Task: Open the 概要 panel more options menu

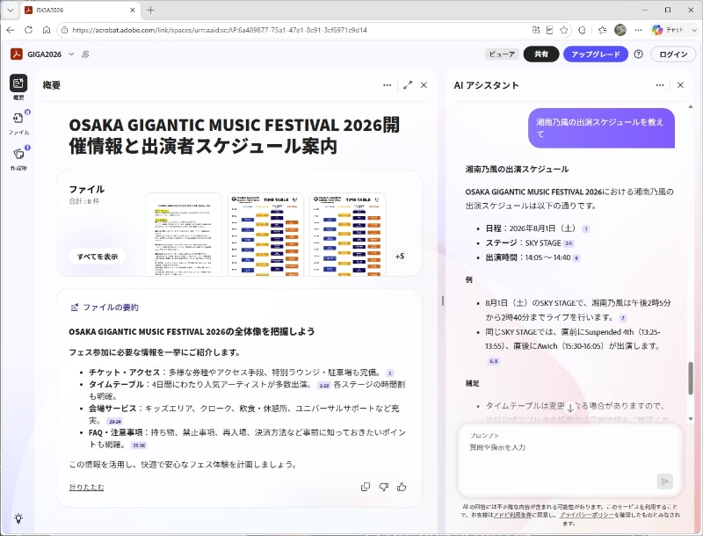Action: (x=388, y=85)
